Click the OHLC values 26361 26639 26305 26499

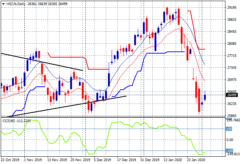click(x=47, y=4)
